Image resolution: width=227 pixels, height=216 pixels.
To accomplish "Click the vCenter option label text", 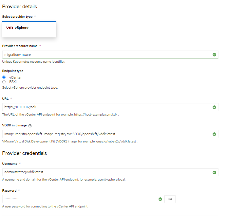I will [15, 77].
